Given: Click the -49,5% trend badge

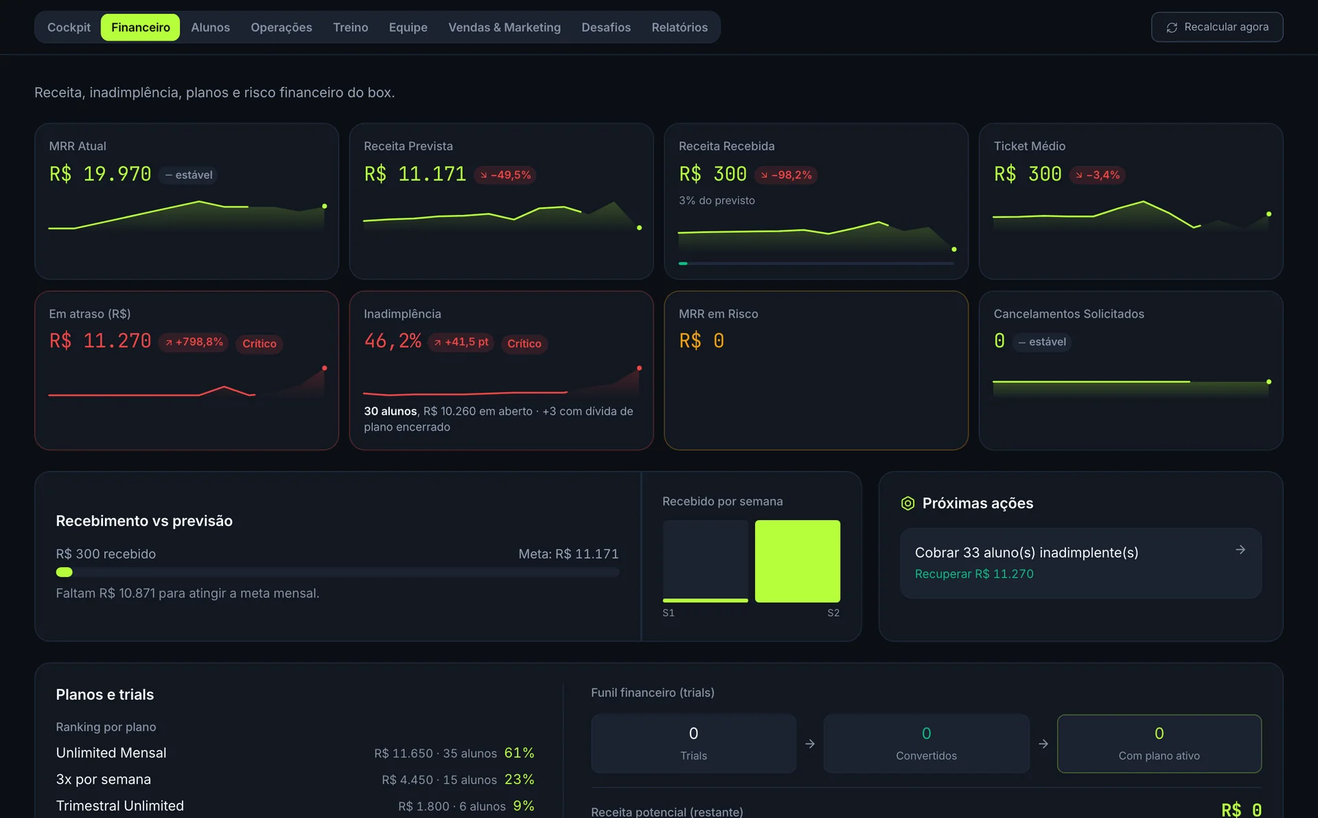Looking at the screenshot, I should pos(505,175).
